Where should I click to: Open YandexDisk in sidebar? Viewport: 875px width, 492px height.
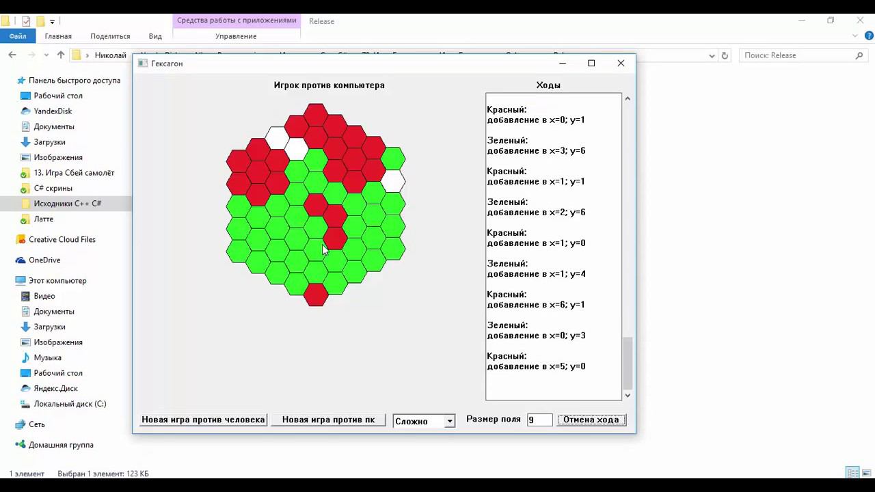[x=53, y=111]
